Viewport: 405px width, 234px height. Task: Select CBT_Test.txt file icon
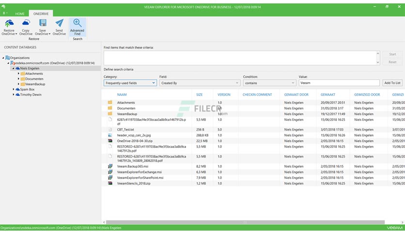coord(110,130)
